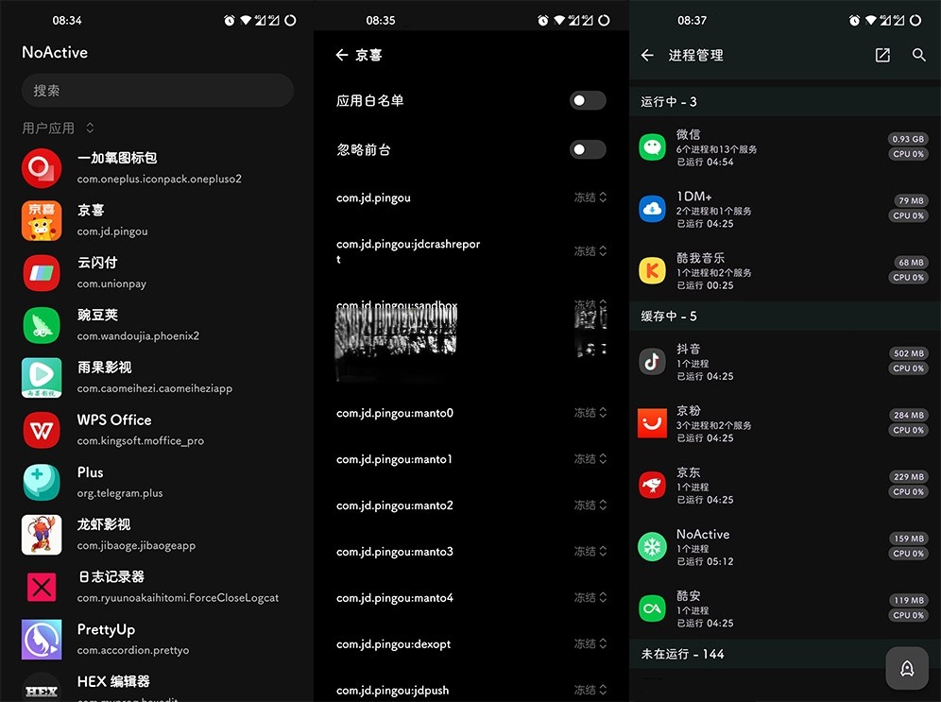Select package name com.kingsoft.moffice_pro

click(x=141, y=441)
